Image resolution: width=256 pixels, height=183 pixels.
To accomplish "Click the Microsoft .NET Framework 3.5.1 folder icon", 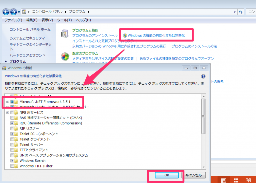I will point(16,102).
